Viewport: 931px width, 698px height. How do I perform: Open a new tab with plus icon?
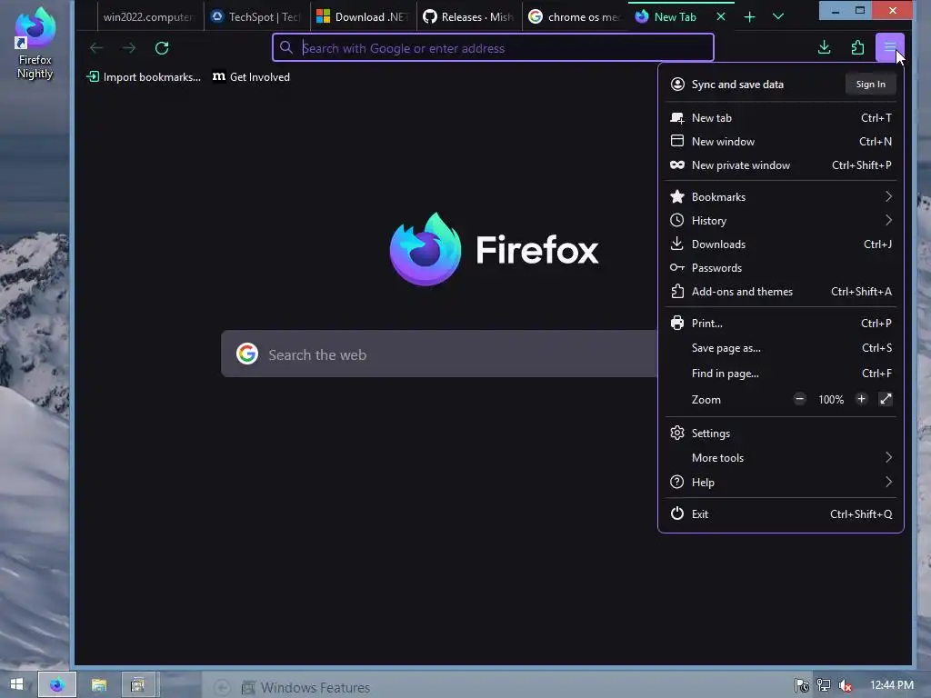tap(749, 17)
